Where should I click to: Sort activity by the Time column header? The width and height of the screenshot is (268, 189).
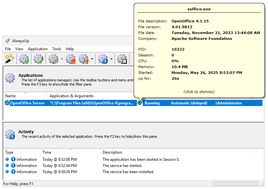pyautogui.click(x=71, y=152)
